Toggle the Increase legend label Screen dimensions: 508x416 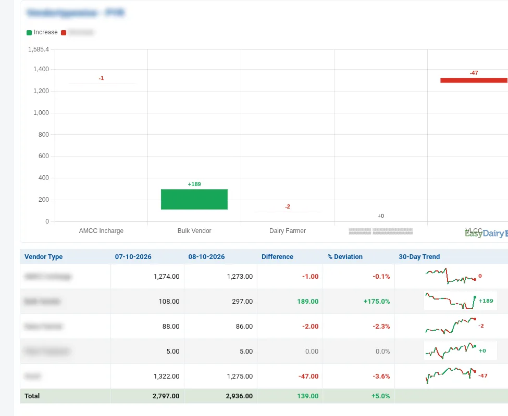point(46,32)
